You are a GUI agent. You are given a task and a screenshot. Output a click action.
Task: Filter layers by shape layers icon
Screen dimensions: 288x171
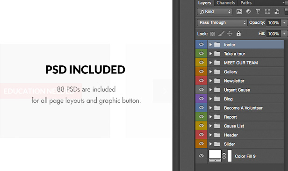(x=267, y=12)
